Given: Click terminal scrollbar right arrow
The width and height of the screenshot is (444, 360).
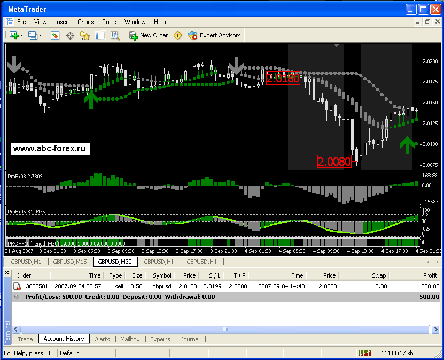Looking at the screenshot, I should click(435, 329).
